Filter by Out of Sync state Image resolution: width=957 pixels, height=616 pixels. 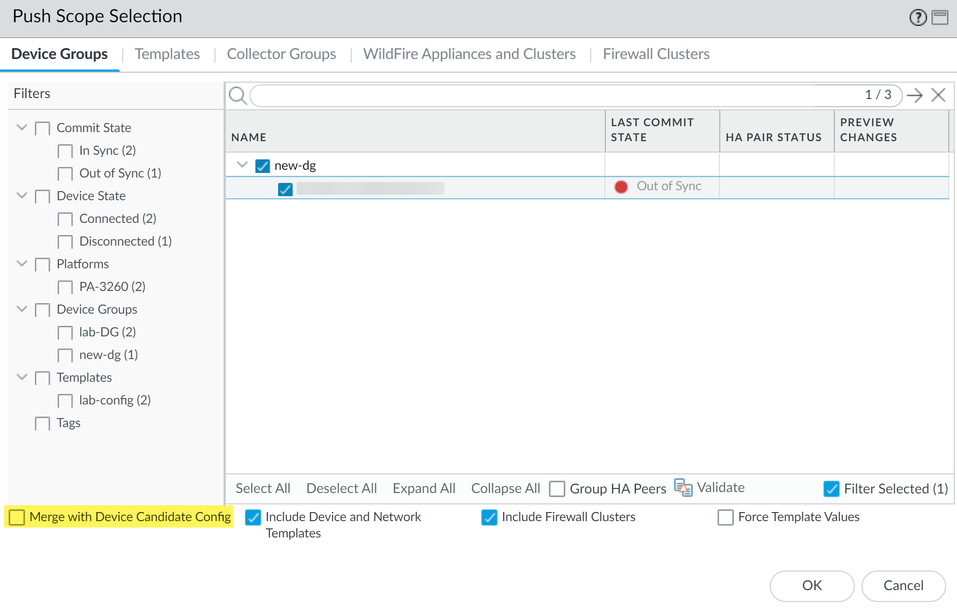(x=65, y=173)
